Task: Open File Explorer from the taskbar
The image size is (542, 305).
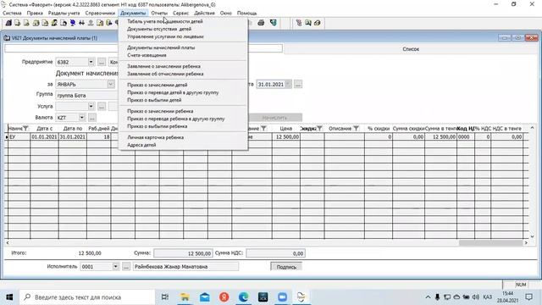Action: 185,297
